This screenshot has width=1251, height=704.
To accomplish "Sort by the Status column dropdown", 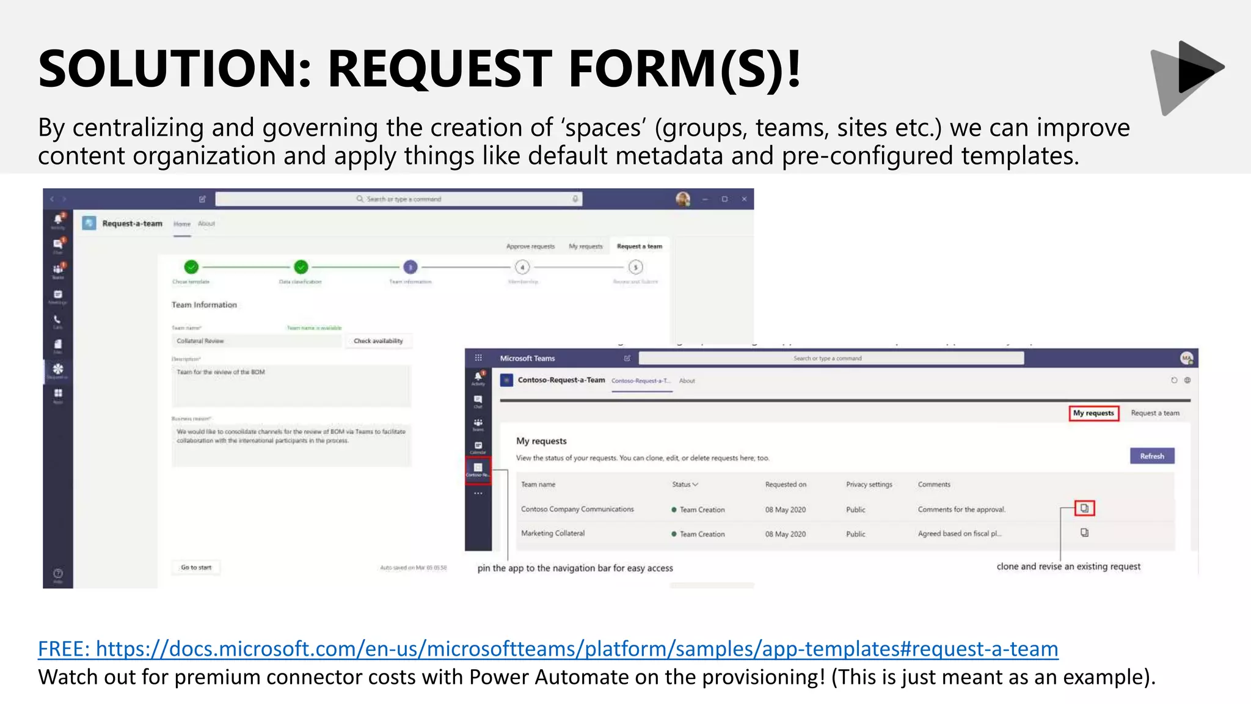I will 685,485.
